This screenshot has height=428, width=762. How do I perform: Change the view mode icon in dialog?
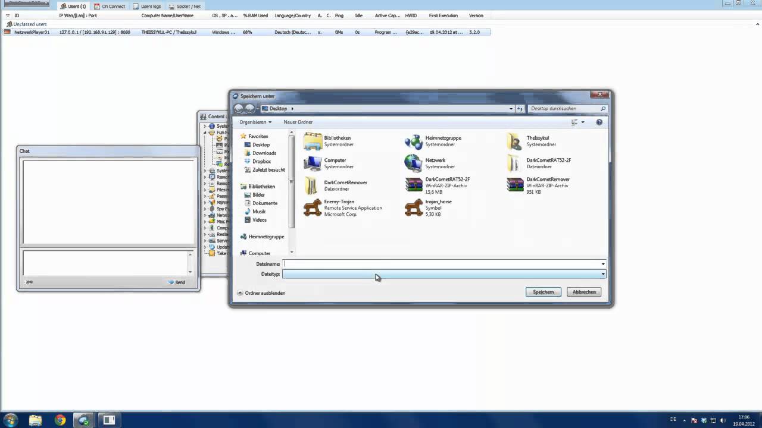(x=574, y=122)
